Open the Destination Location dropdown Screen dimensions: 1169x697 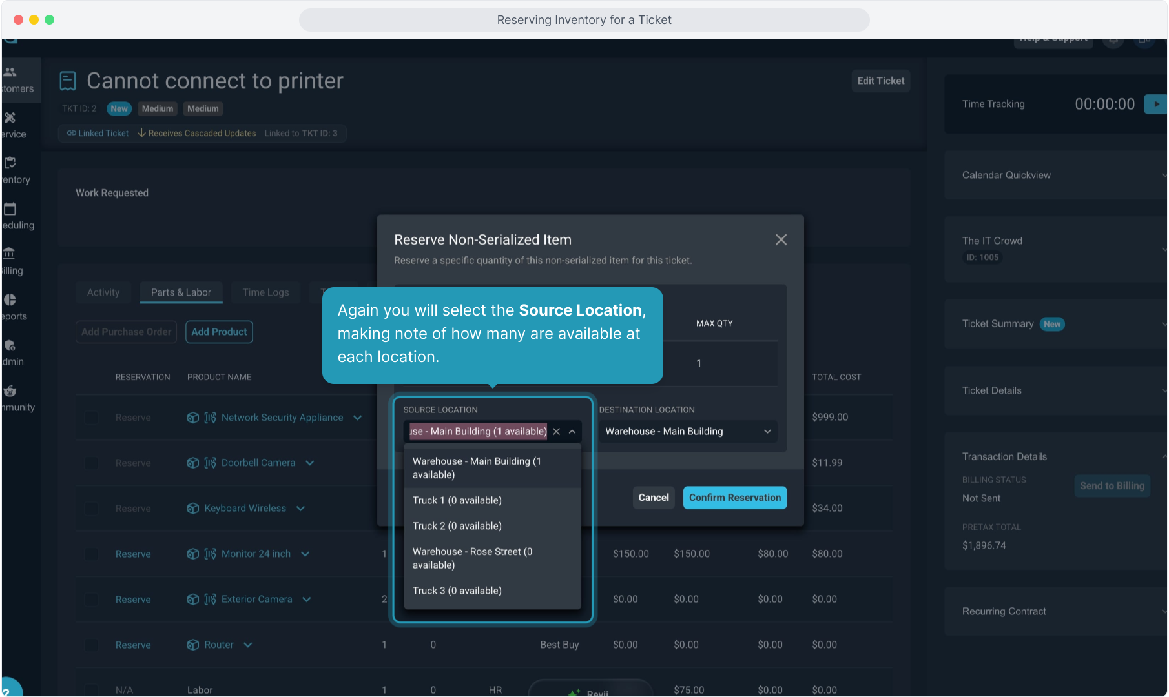(x=687, y=432)
